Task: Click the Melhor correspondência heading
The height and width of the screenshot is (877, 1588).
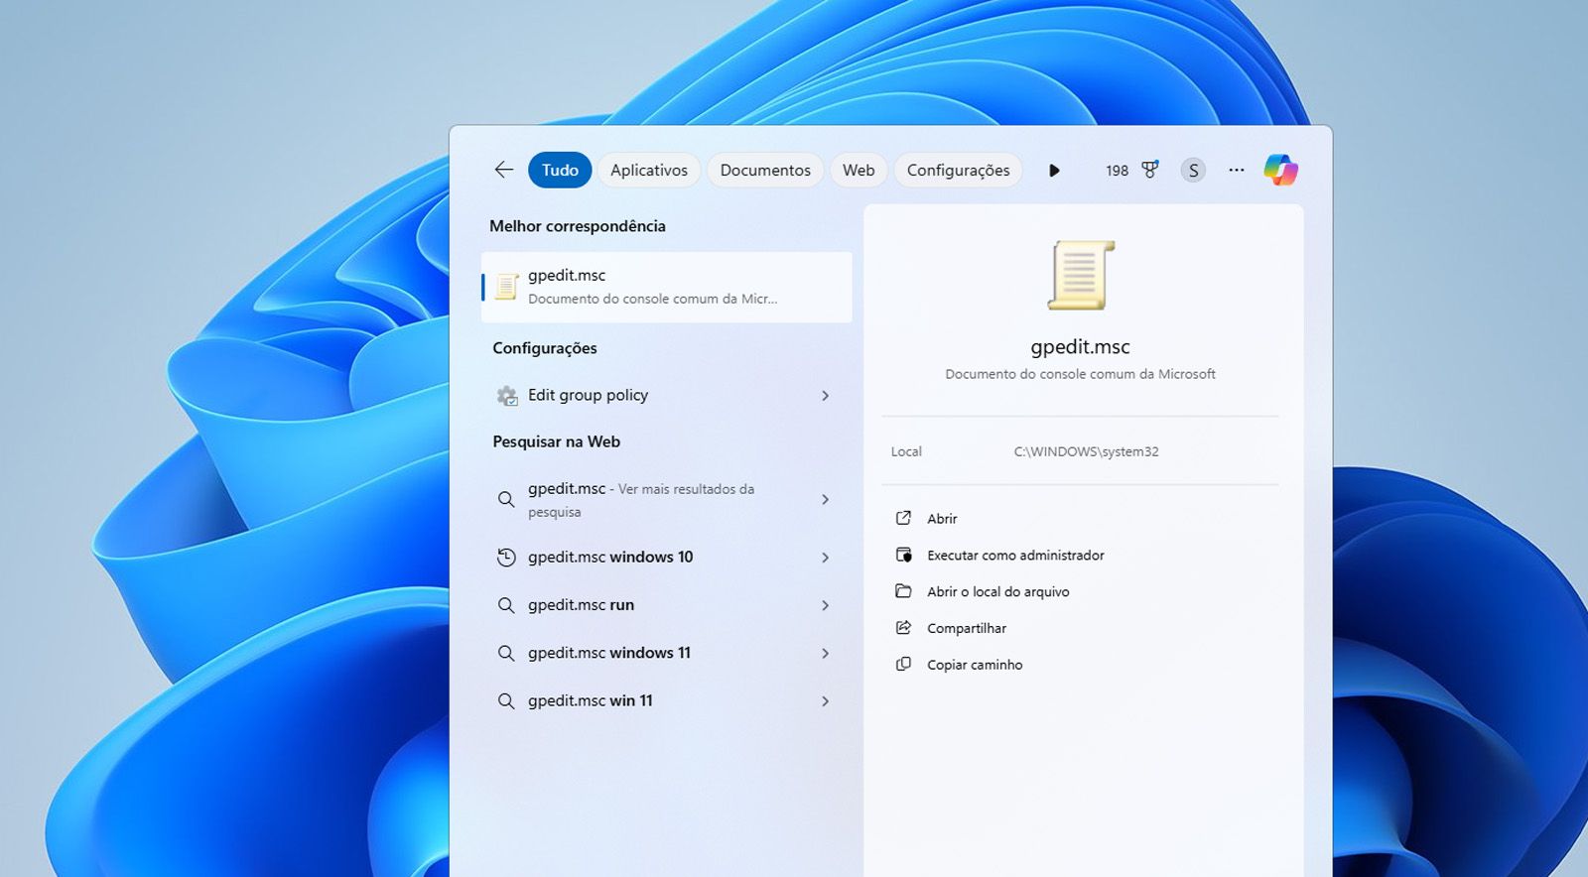Action: pos(578,226)
